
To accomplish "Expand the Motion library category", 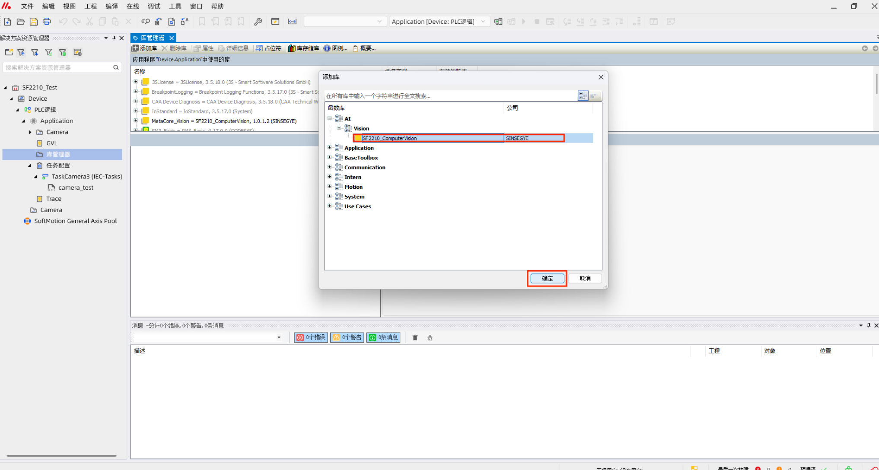I will pyautogui.click(x=330, y=187).
